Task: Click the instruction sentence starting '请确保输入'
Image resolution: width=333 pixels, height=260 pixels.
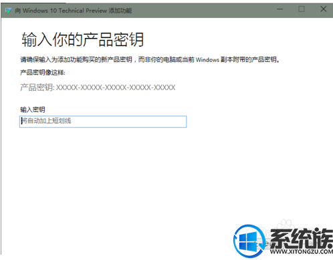Action: [150, 59]
